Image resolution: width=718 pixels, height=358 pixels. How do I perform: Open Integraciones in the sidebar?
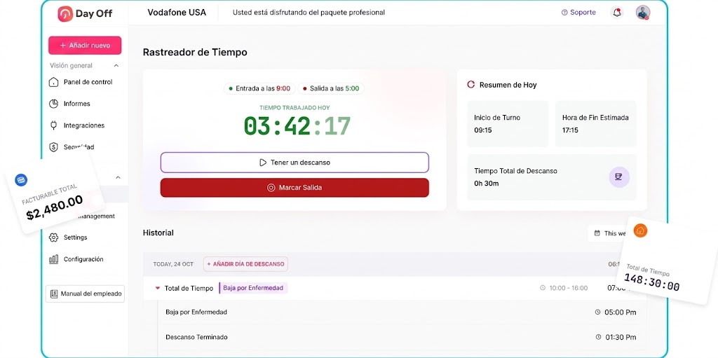click(x=85, y=125)
